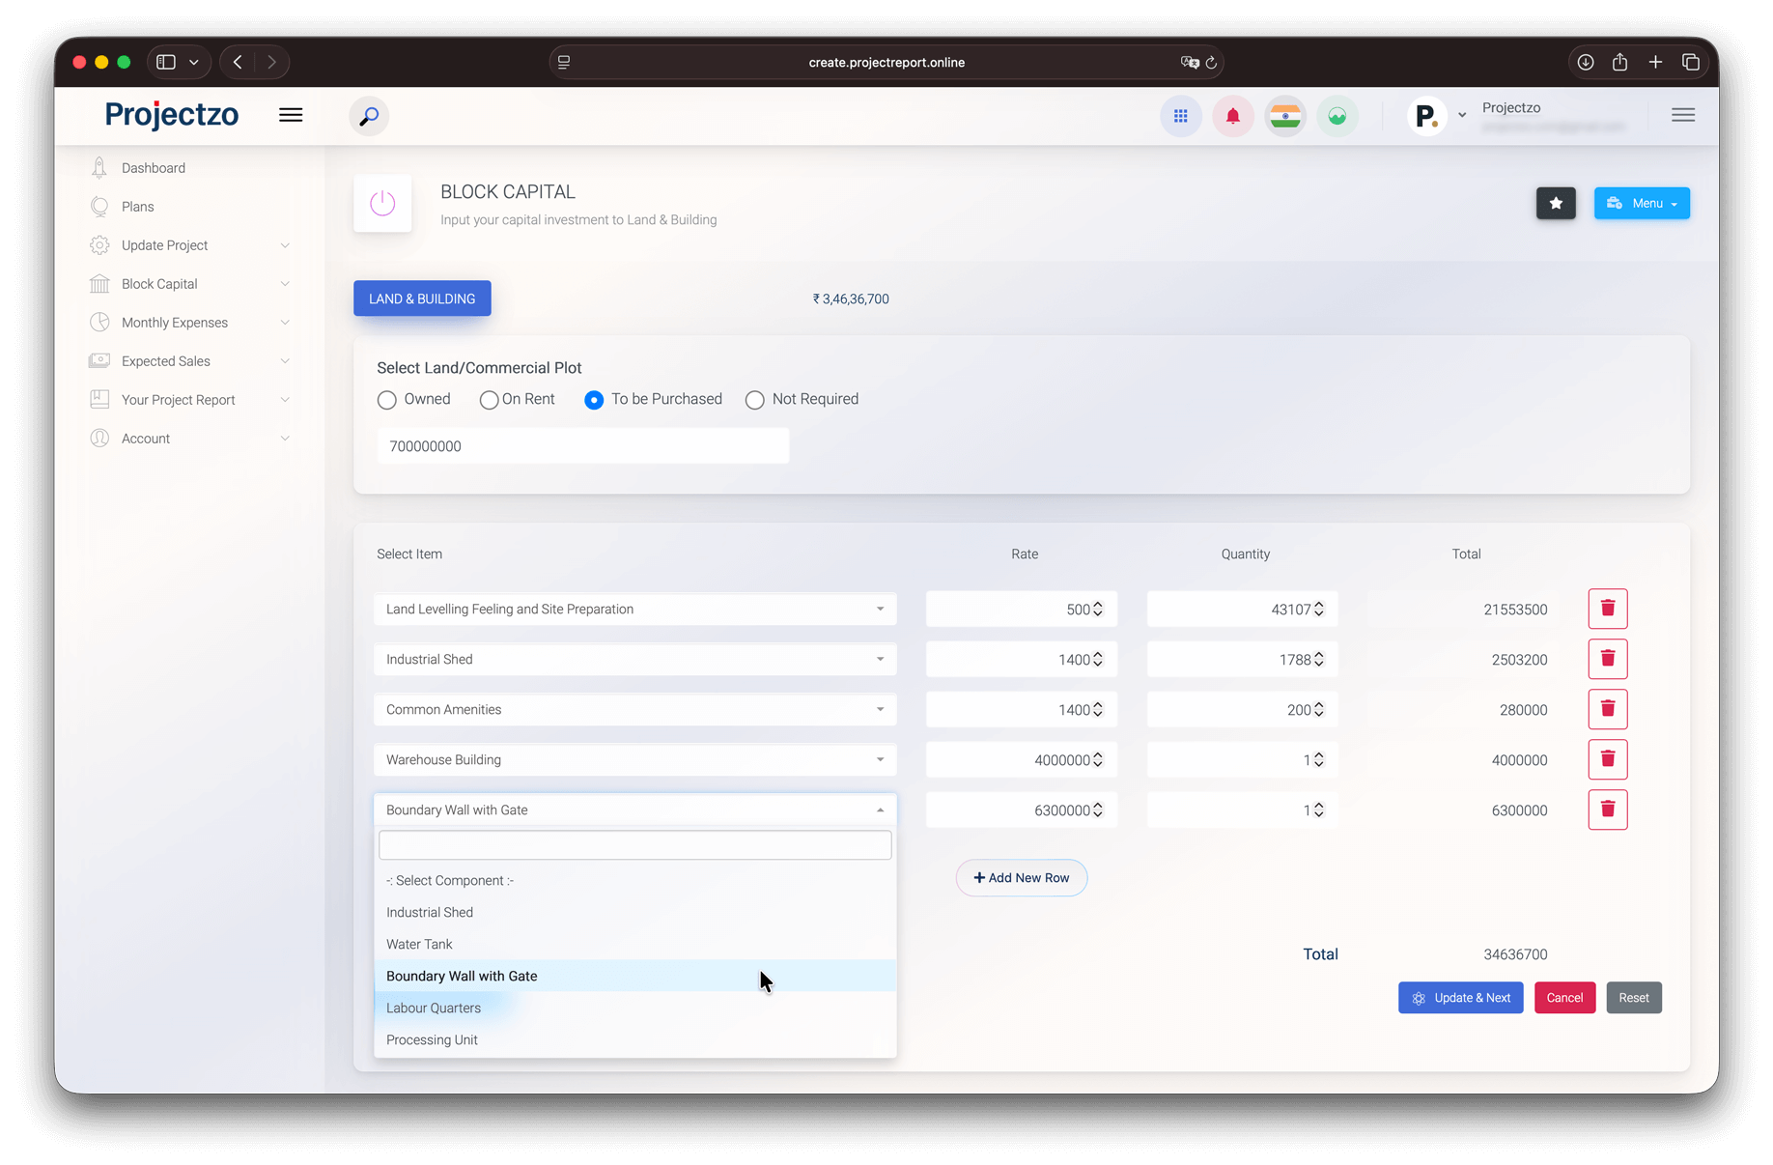
Task: Expand the Projectzo profile chevron
Action: [1461, 115]
